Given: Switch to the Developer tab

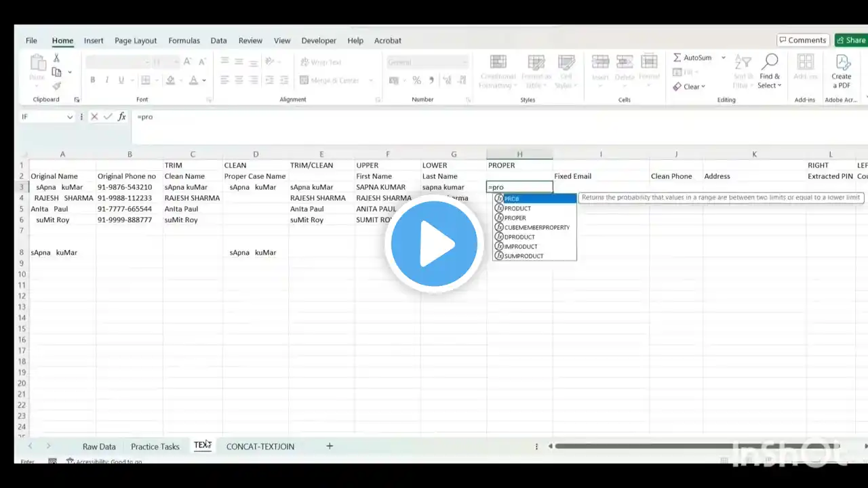Looking at the screenshot, I should point(319,41).
